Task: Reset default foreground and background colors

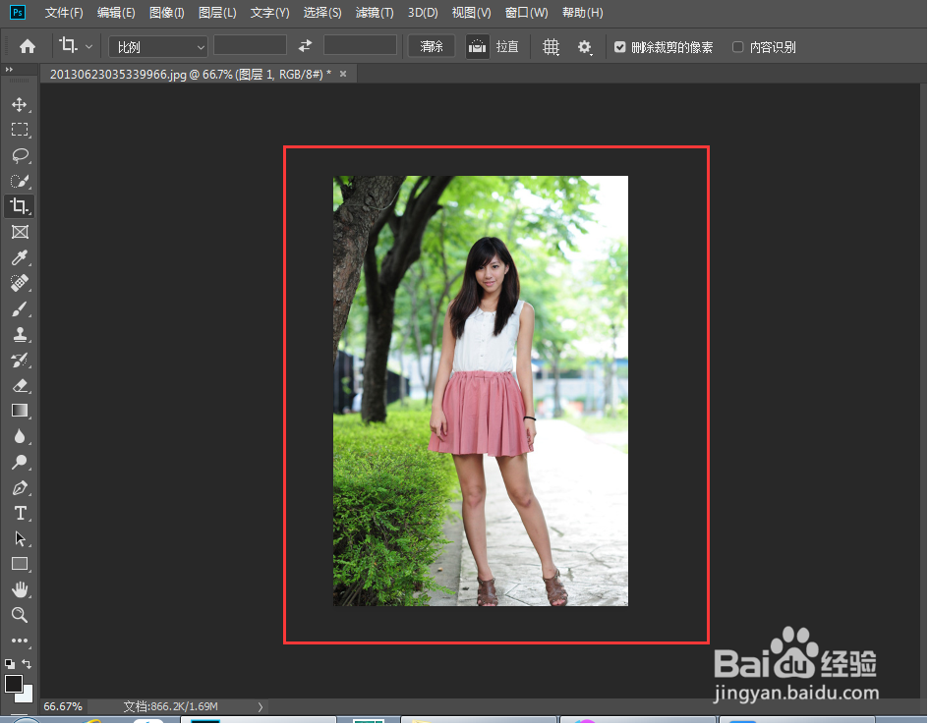Action: pyautogui.click(x=10, y=664)
